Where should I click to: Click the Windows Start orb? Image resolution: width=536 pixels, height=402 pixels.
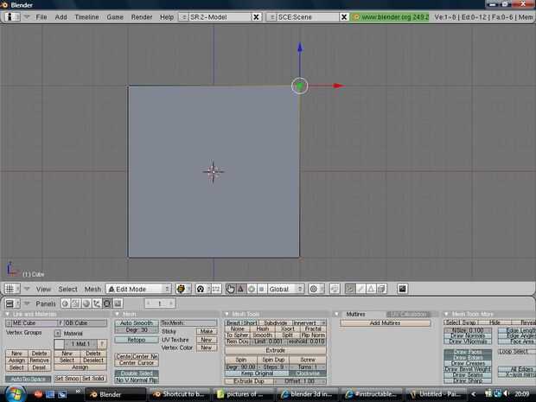click(x=15, y=394)
